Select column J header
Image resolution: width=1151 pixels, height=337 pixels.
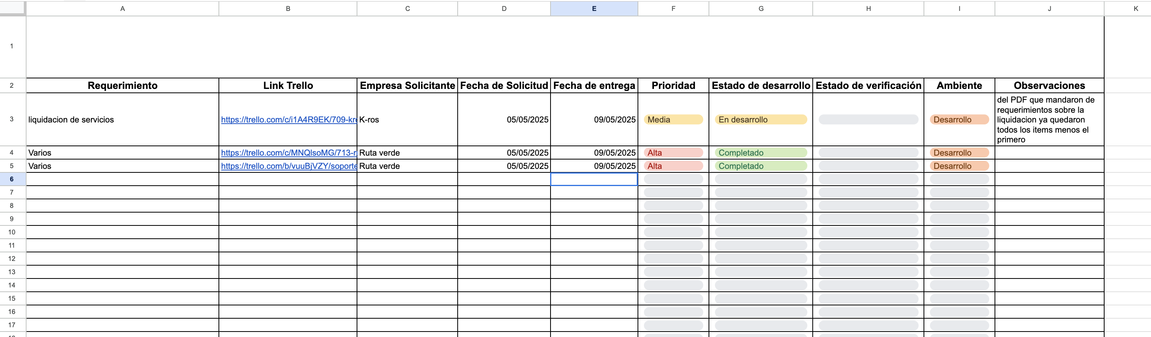[x=1049, y=9]
